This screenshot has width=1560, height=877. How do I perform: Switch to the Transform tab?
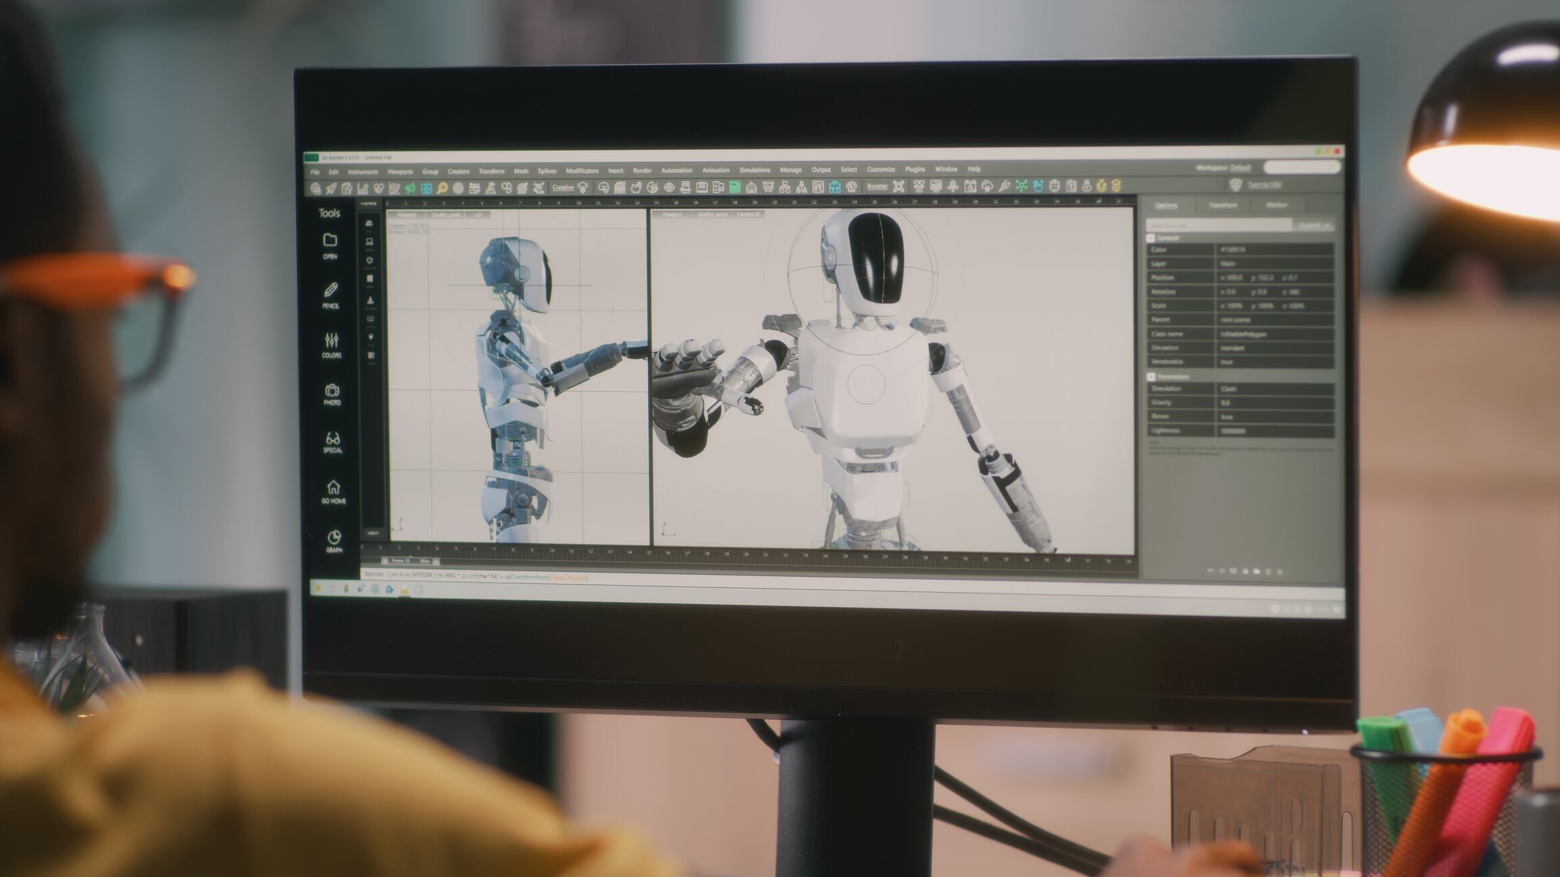coord(1222,205)
